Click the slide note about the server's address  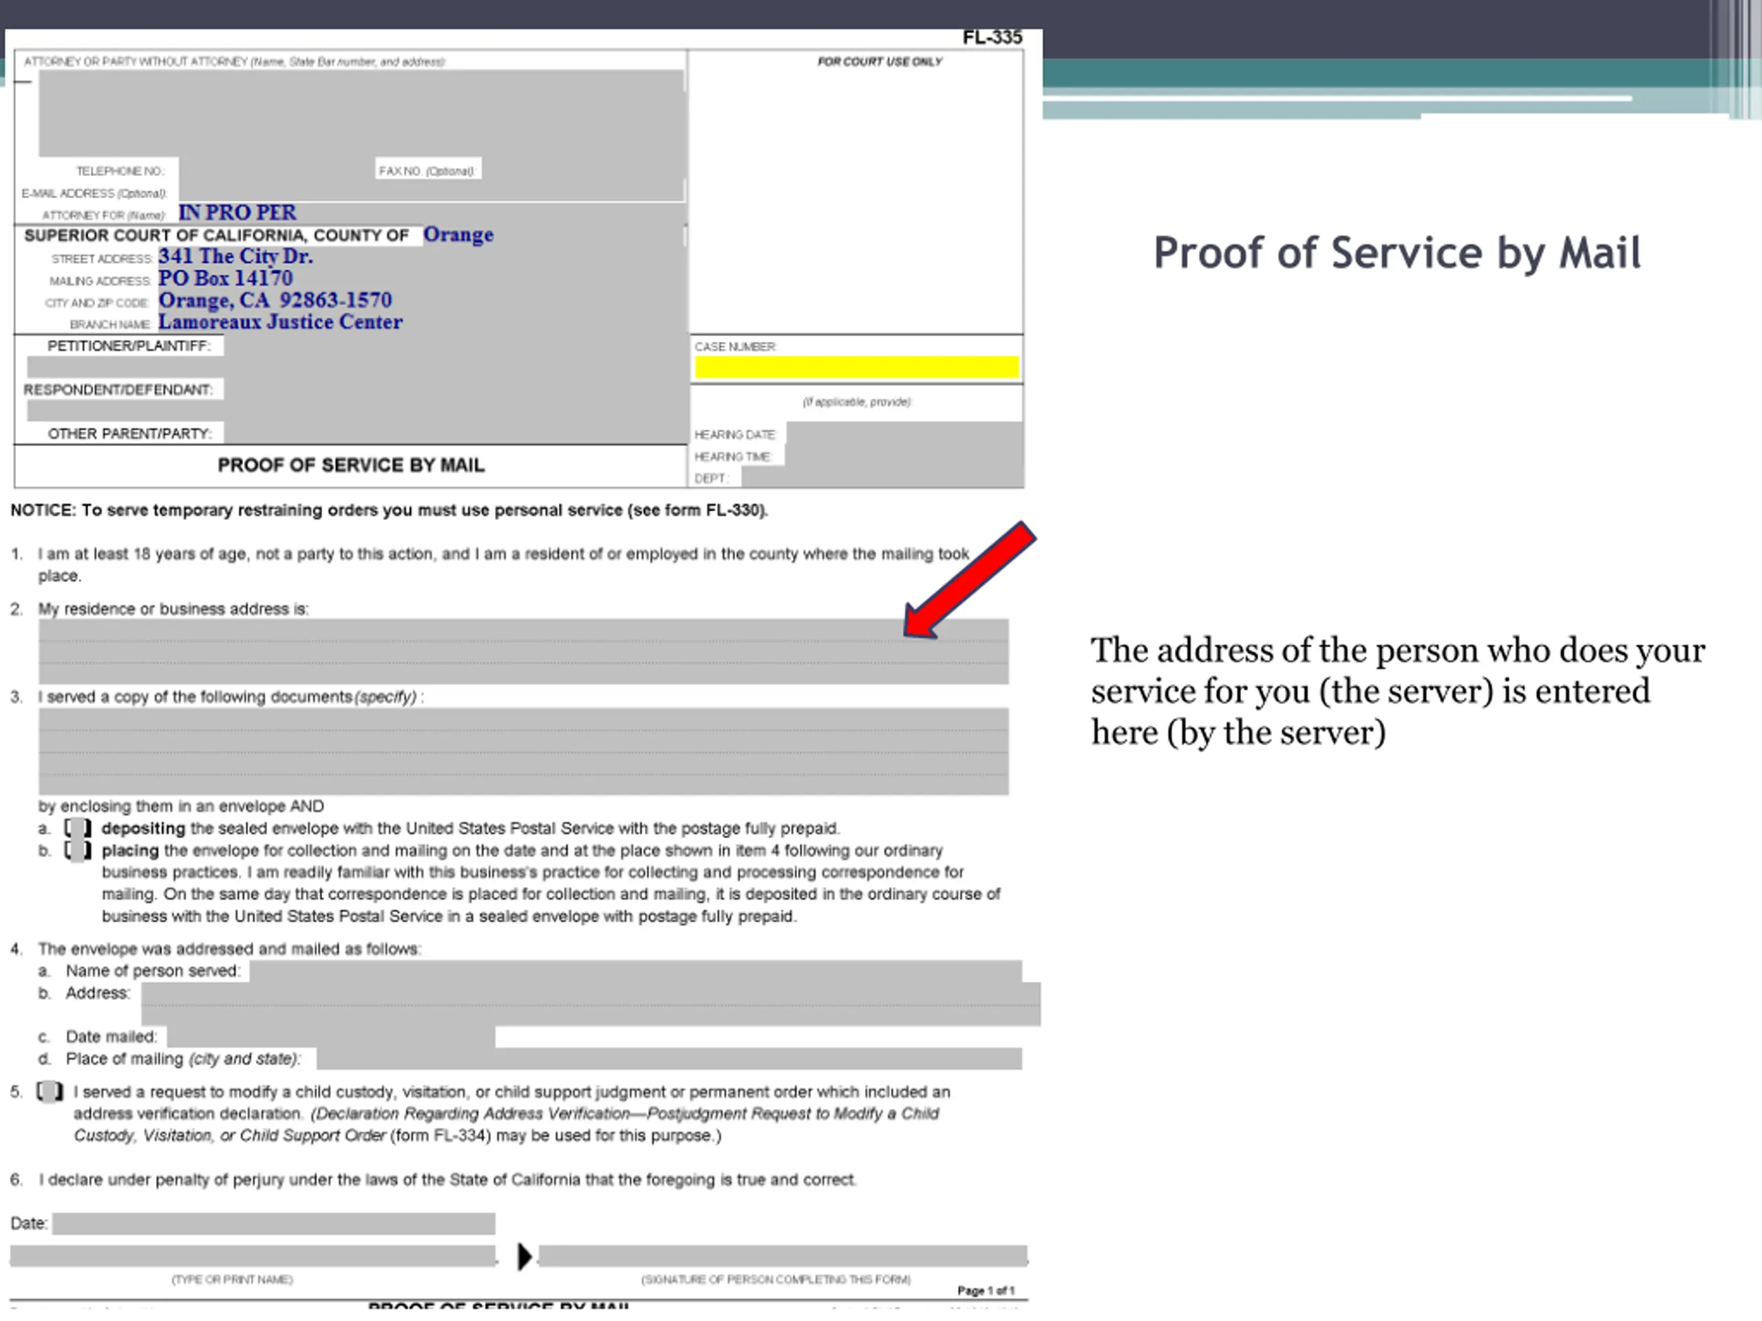coord(1397,691)
